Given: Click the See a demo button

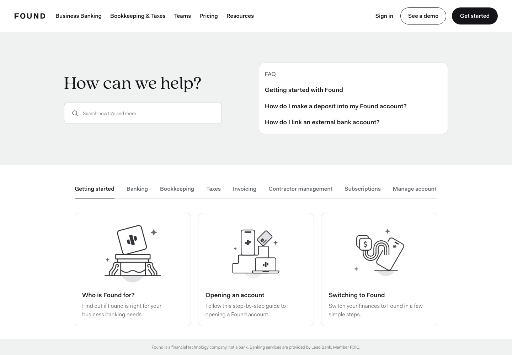Looking at the screenshot, I should (x=423, y=16).
